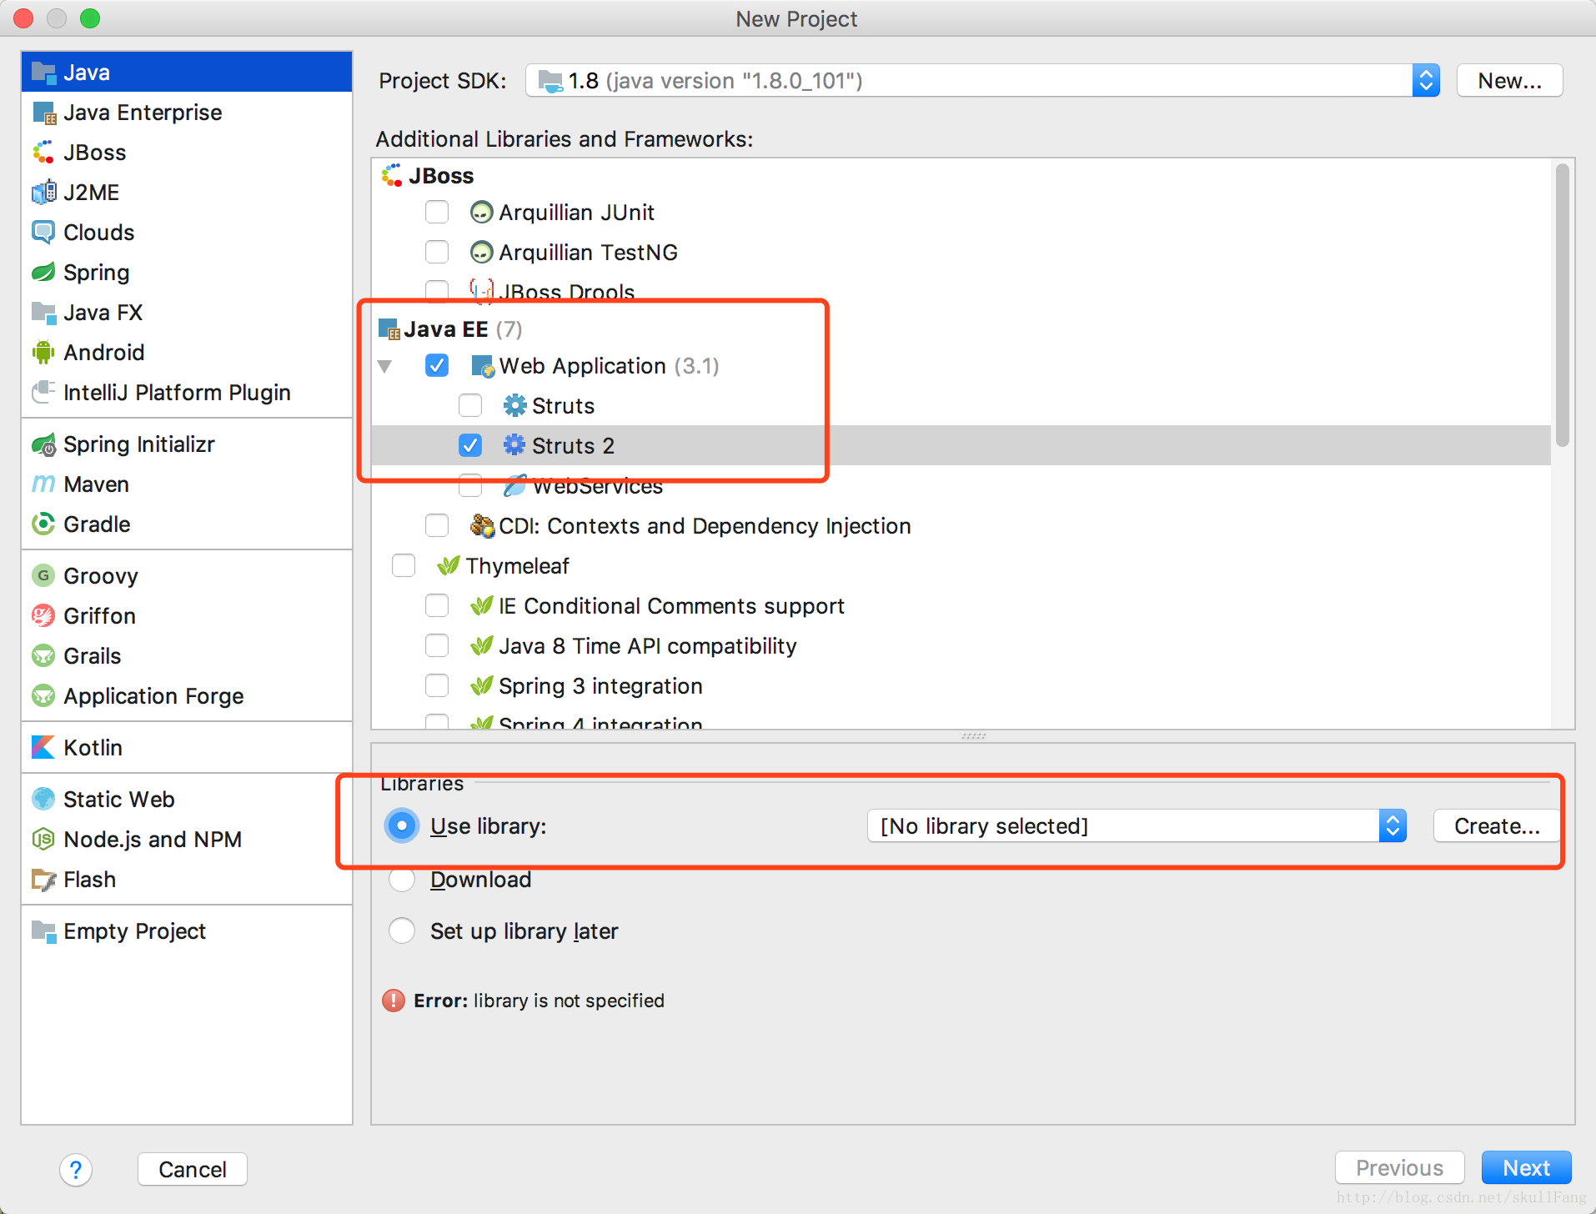Select the Clouds project icon
This screenshot has width=1596, height=1214.
43,233
